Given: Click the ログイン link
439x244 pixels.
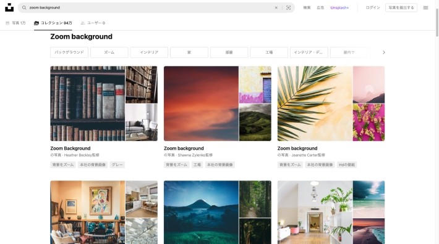Looking at the screenshot, I should tap(373, 7).
